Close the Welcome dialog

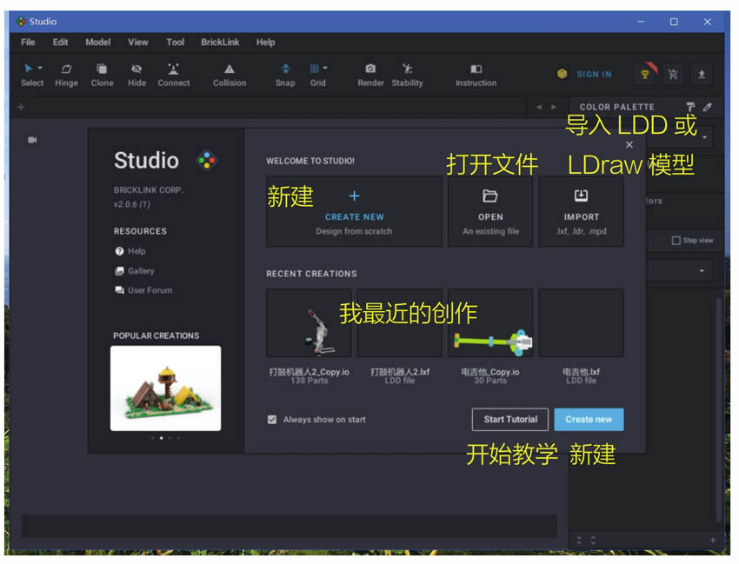tap(629, 144)
